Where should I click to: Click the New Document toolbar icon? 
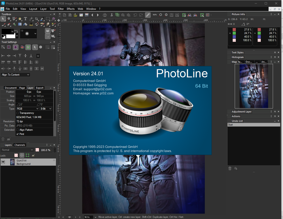coord(64,15)
